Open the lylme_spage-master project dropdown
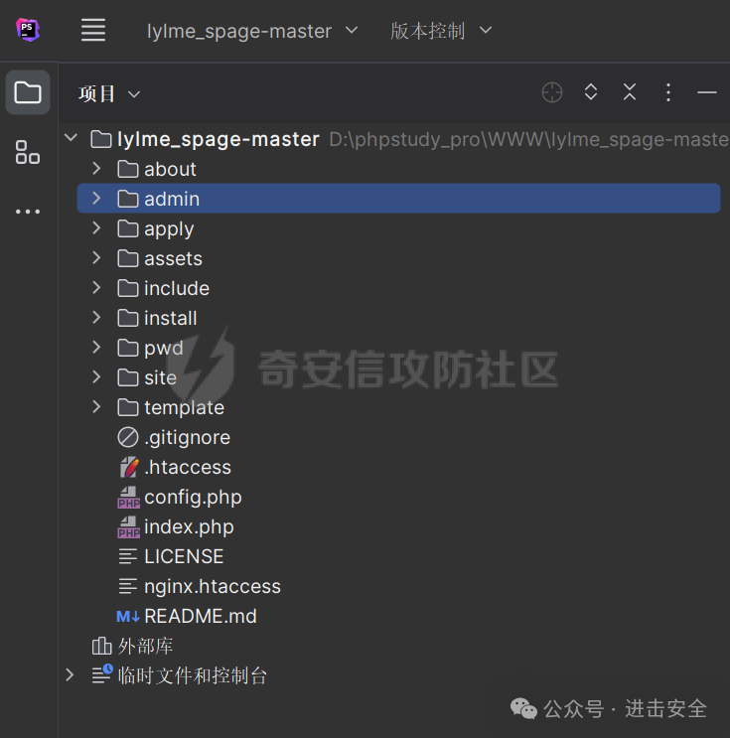Viewport: 730px width, 738px height. tap(252, 31)
